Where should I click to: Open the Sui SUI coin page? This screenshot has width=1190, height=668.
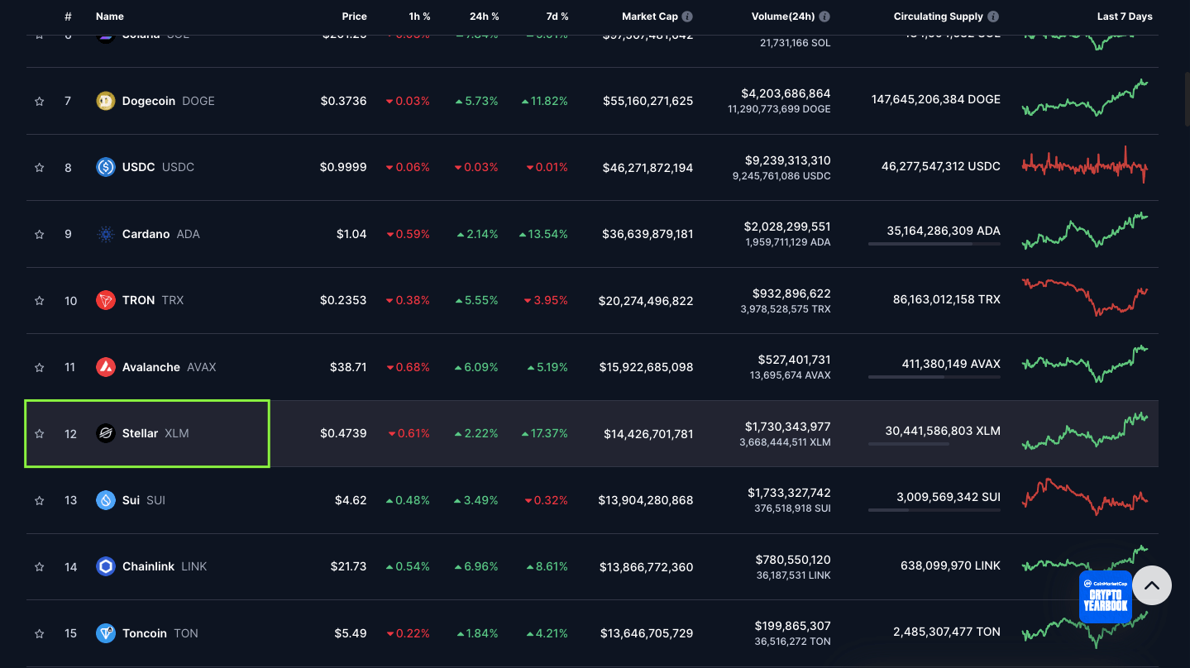point(144,500)
